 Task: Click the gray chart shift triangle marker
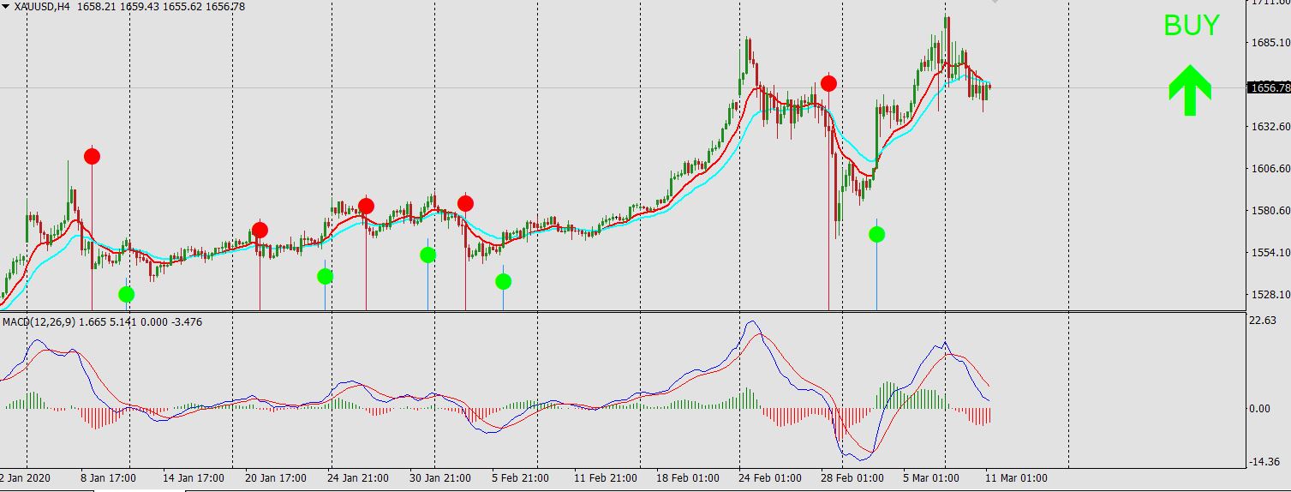(995, 2)
